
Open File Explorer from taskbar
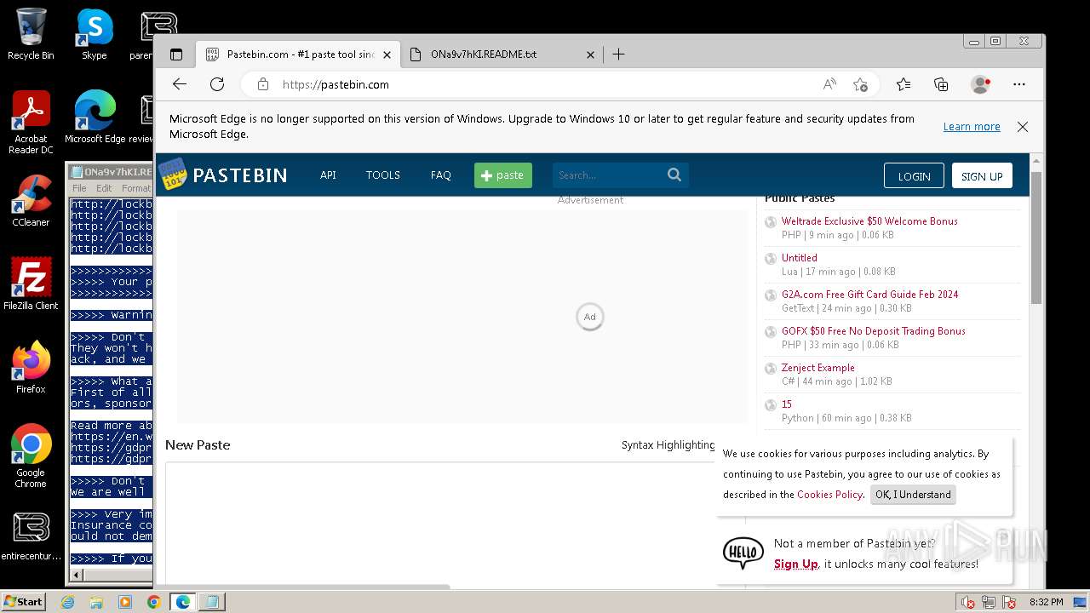click(x=96, y=602)
